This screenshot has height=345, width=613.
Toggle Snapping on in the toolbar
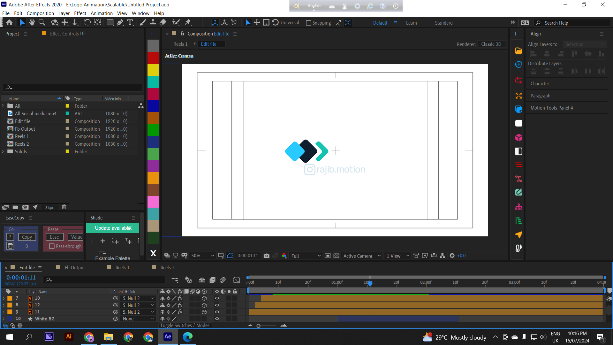pos(308,23)
